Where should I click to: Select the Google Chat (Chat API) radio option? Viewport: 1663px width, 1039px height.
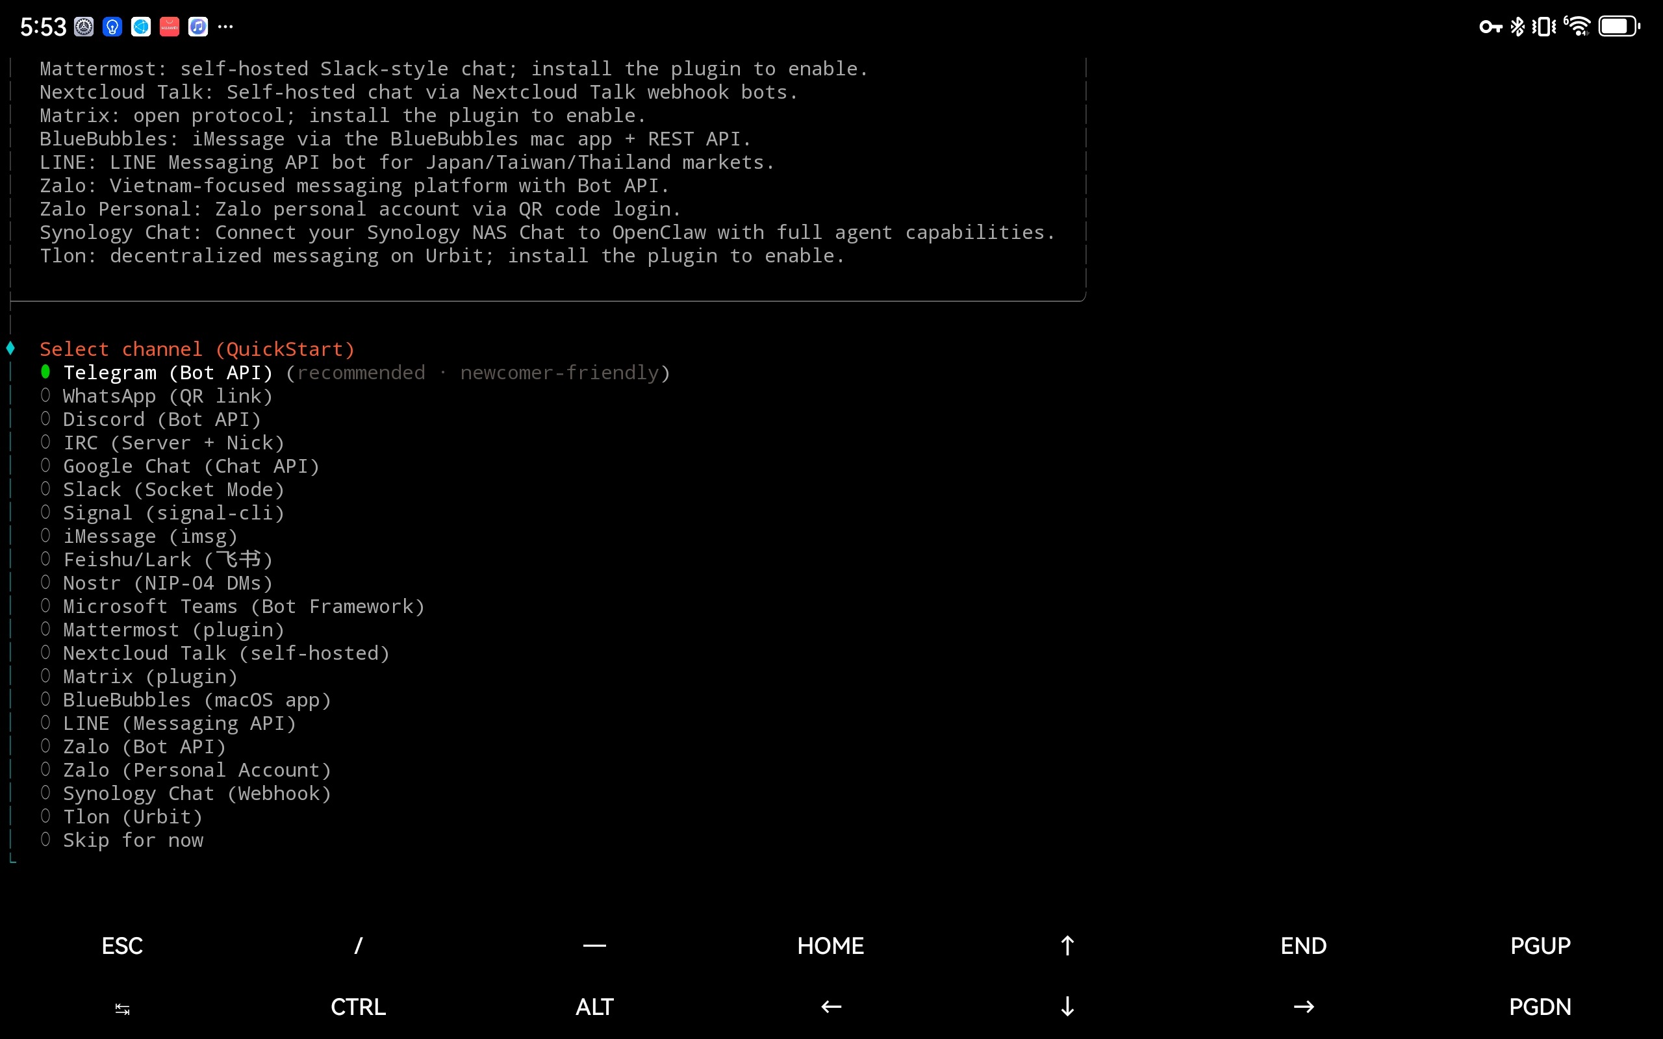pos(45,466)
